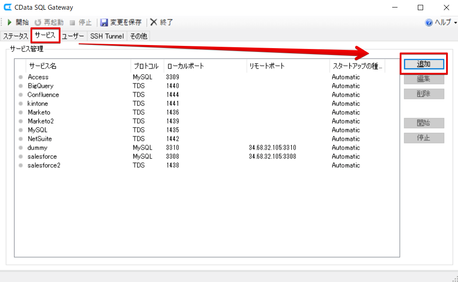Viewport: 458px width, 282px height.
Task: Click status dot of the Access service
Action: (21, 77)
